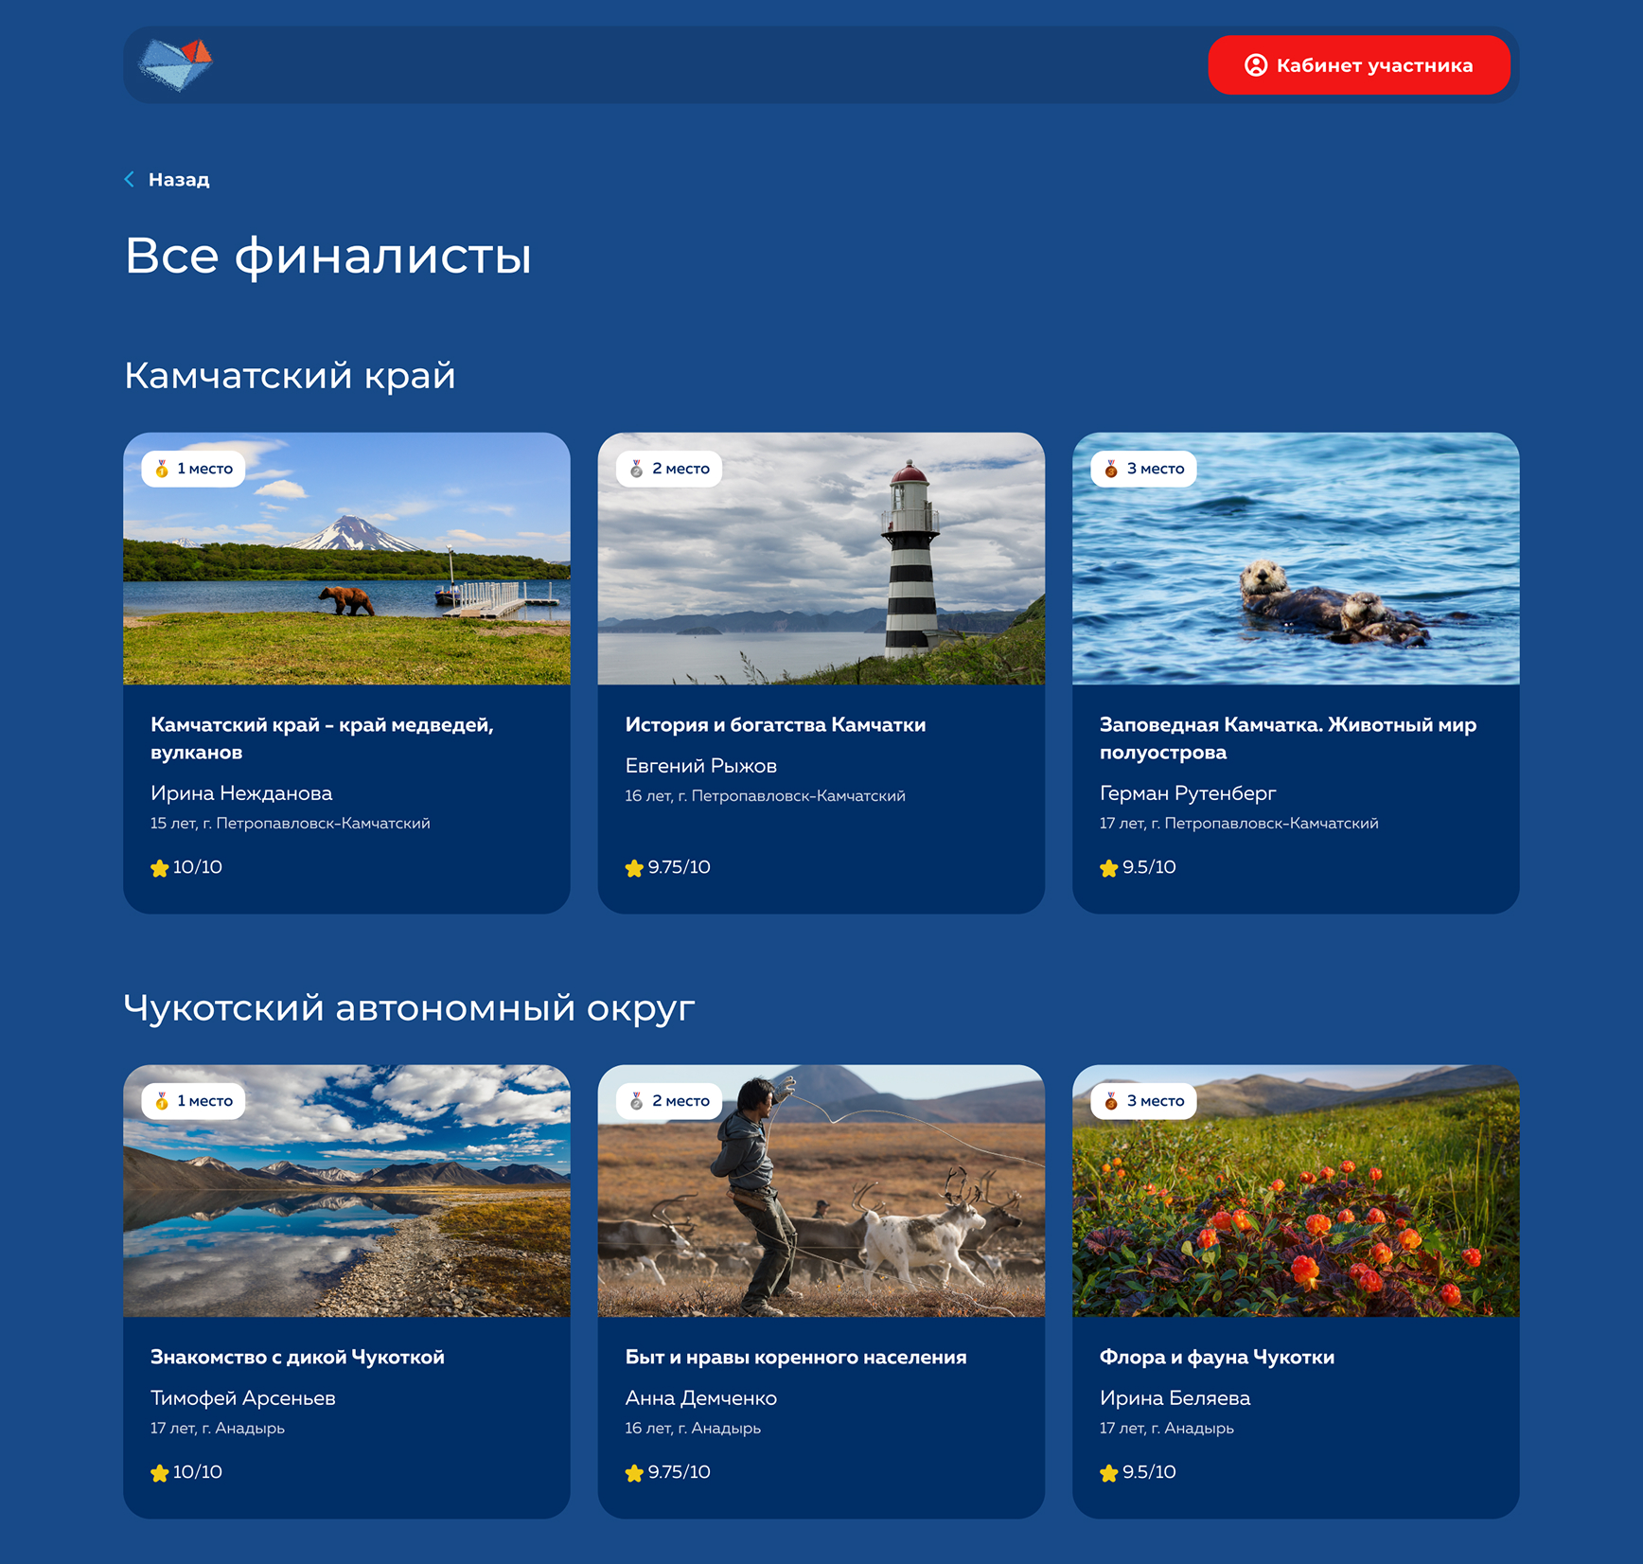Open 'Флора и фауна Чукотки' title
Screen dimensions: 1643x1564
pos(1216,1358)
